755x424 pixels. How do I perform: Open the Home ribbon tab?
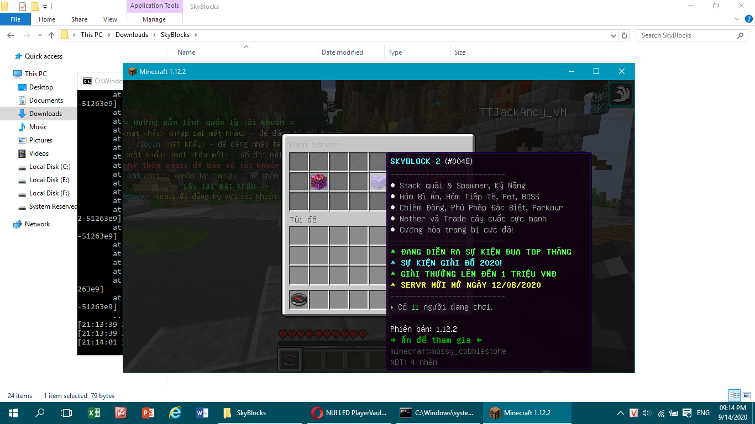click(47, 19)
